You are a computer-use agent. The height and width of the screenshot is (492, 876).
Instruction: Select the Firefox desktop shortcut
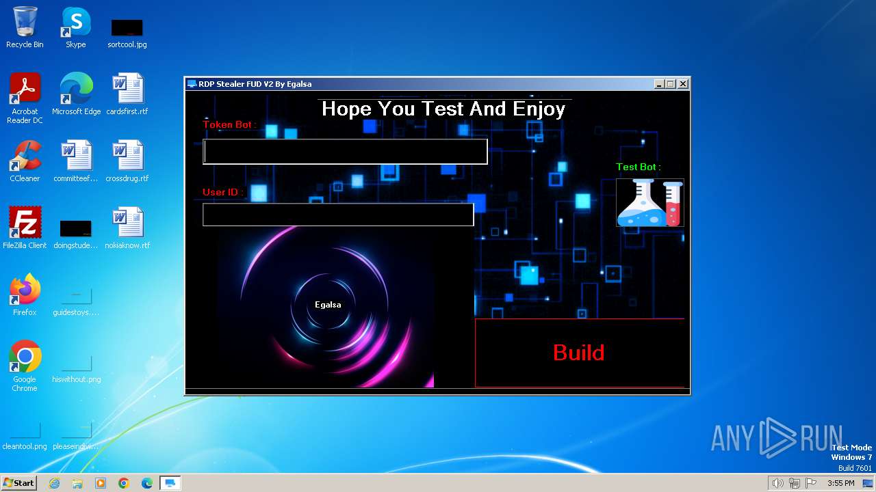click(x=25, y=295)
